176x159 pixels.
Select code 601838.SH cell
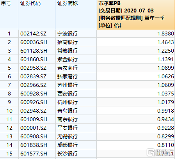(x=37, y=145)
